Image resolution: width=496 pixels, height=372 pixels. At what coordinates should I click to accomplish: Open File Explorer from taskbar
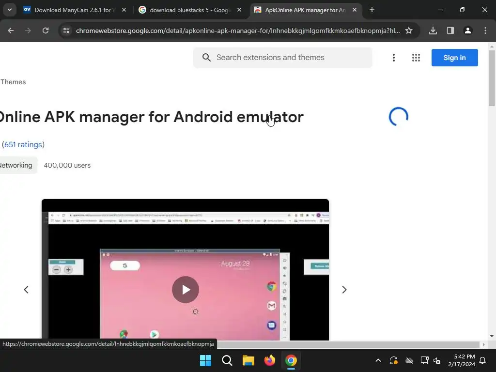click(248, 360)
